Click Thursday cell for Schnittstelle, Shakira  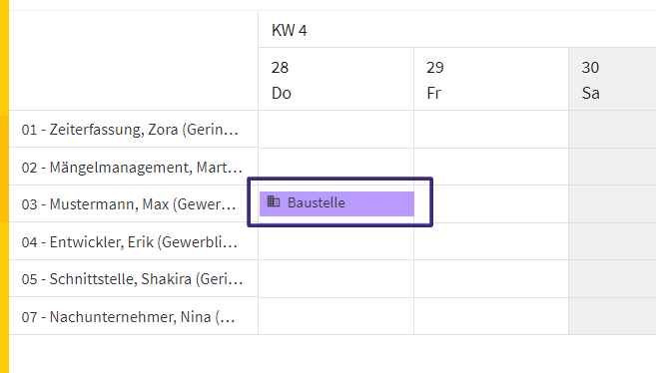[x=335, y=279]
